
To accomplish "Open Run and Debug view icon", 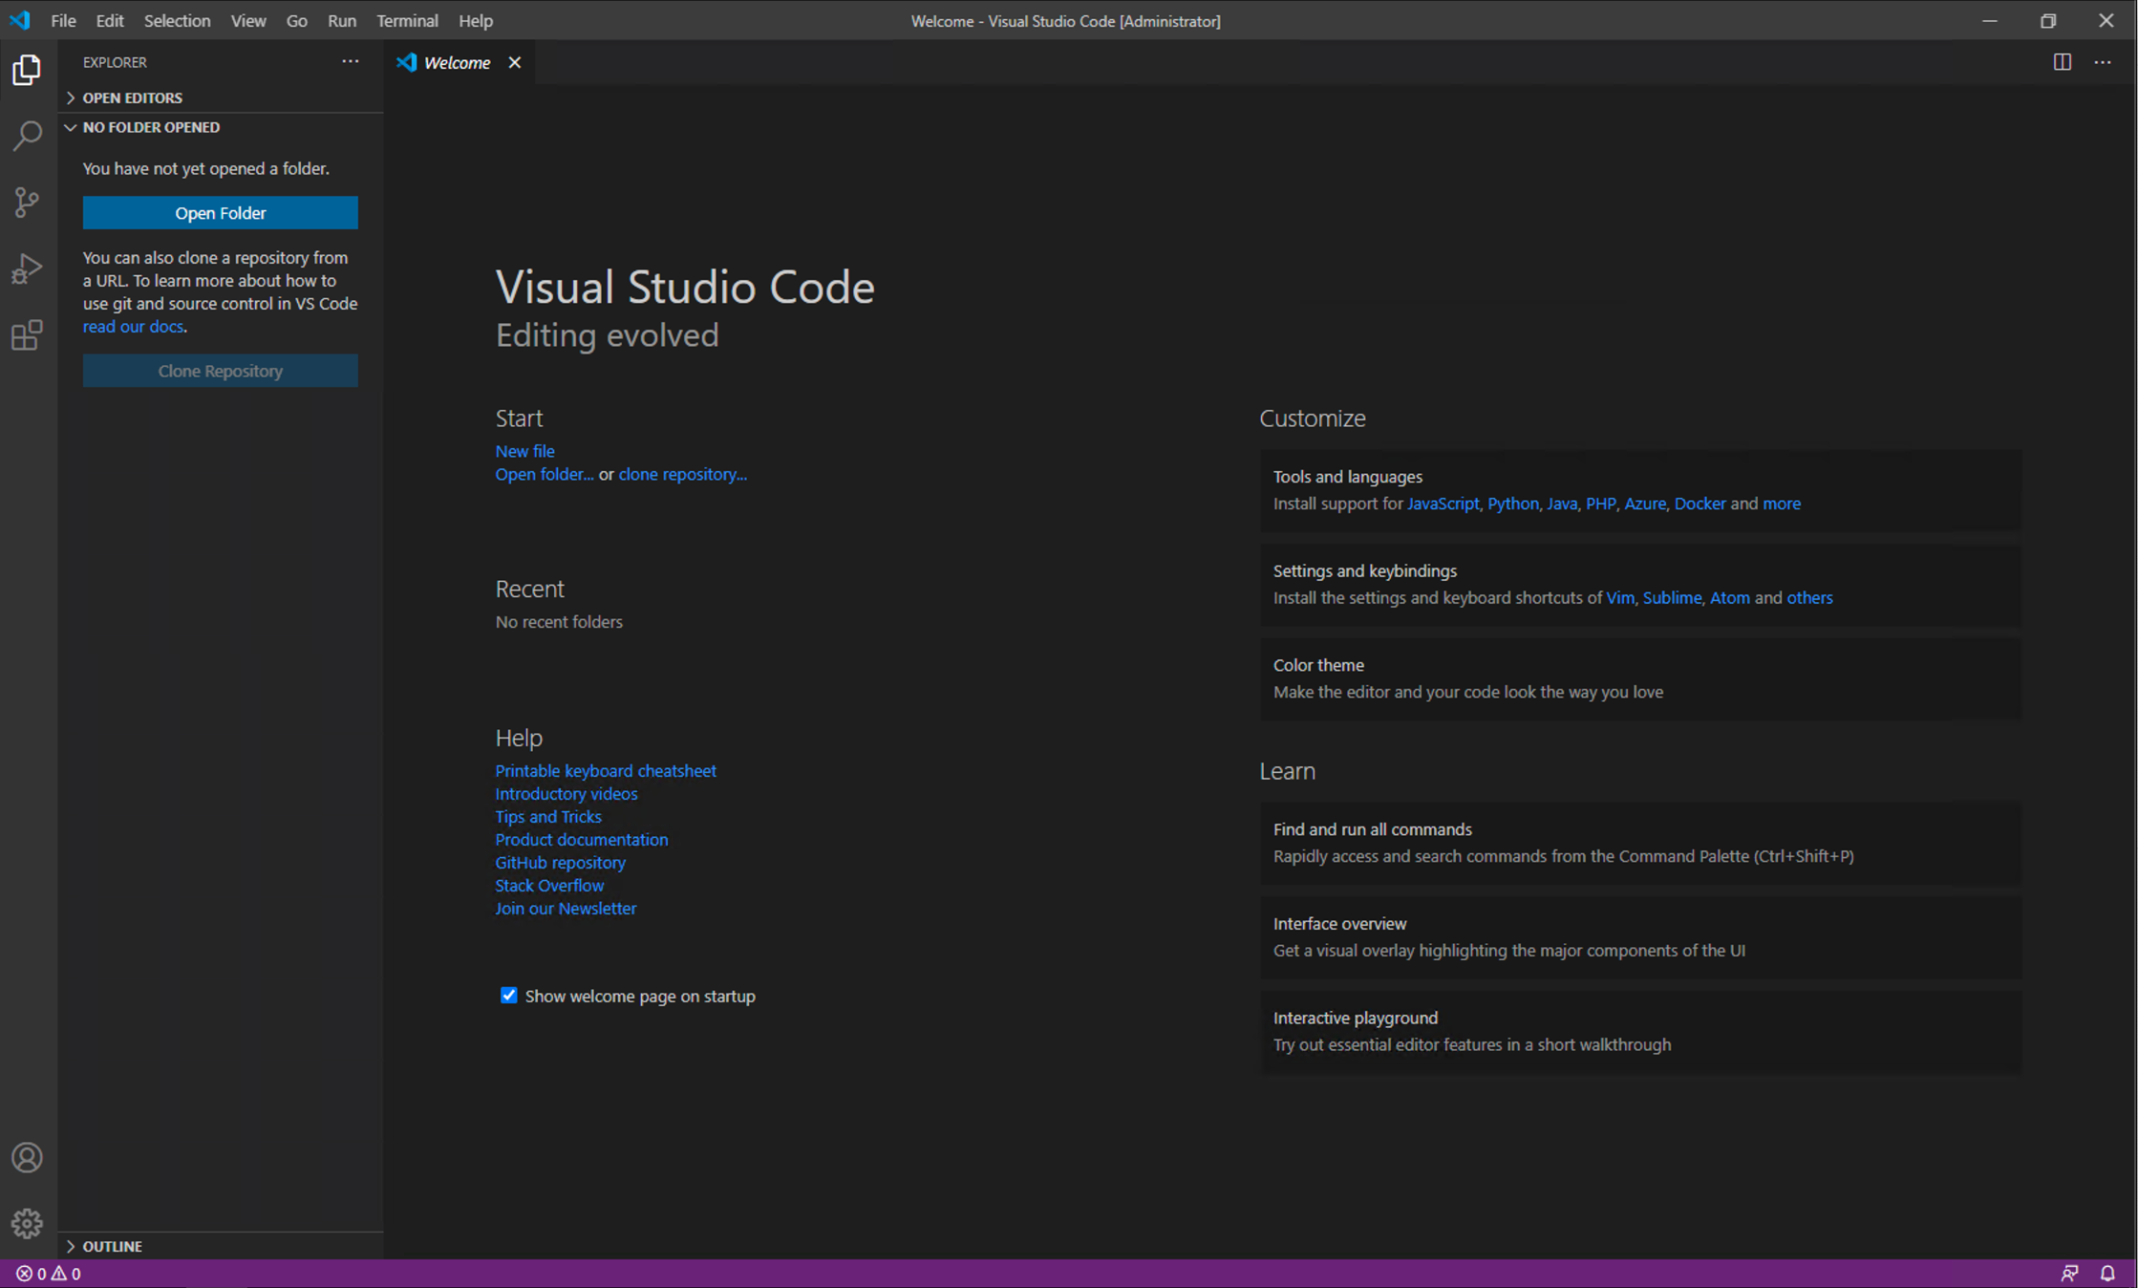I will [27, 268].
